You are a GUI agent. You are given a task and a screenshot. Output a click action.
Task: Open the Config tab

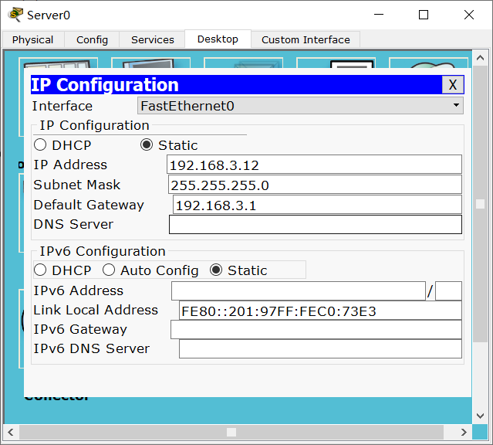coord(92,39)
